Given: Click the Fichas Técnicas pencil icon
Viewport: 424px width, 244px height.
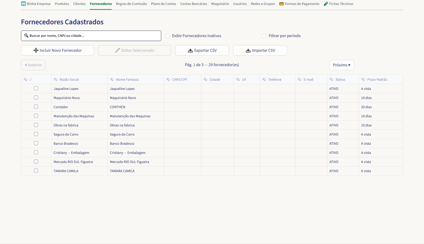Looking at the screenshot, I should (x=326, y=4).
